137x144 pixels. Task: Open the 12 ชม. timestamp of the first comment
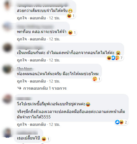click(x=54, y=18)
